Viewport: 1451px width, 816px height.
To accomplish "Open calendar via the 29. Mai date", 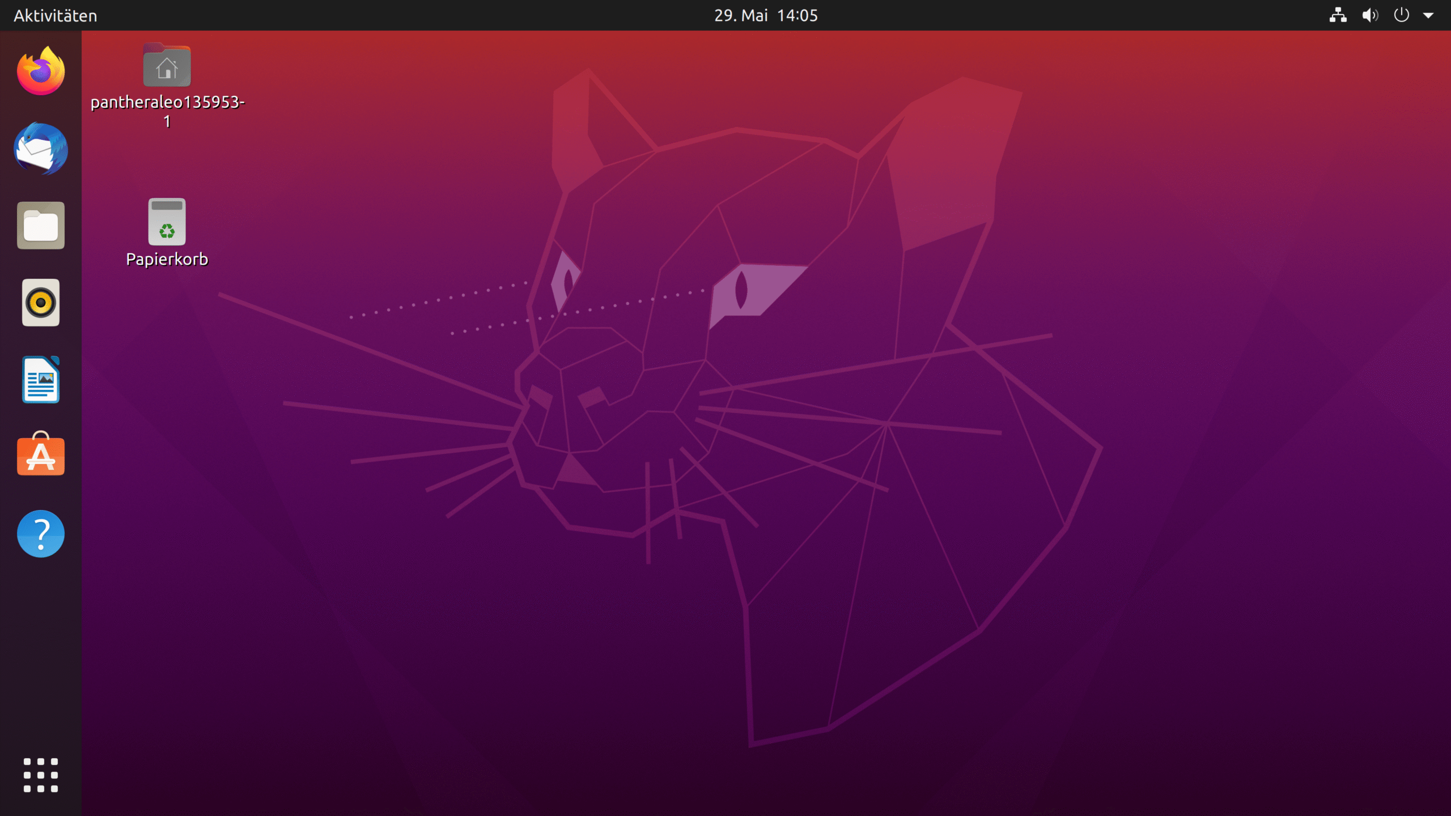I will click(741, 15).
